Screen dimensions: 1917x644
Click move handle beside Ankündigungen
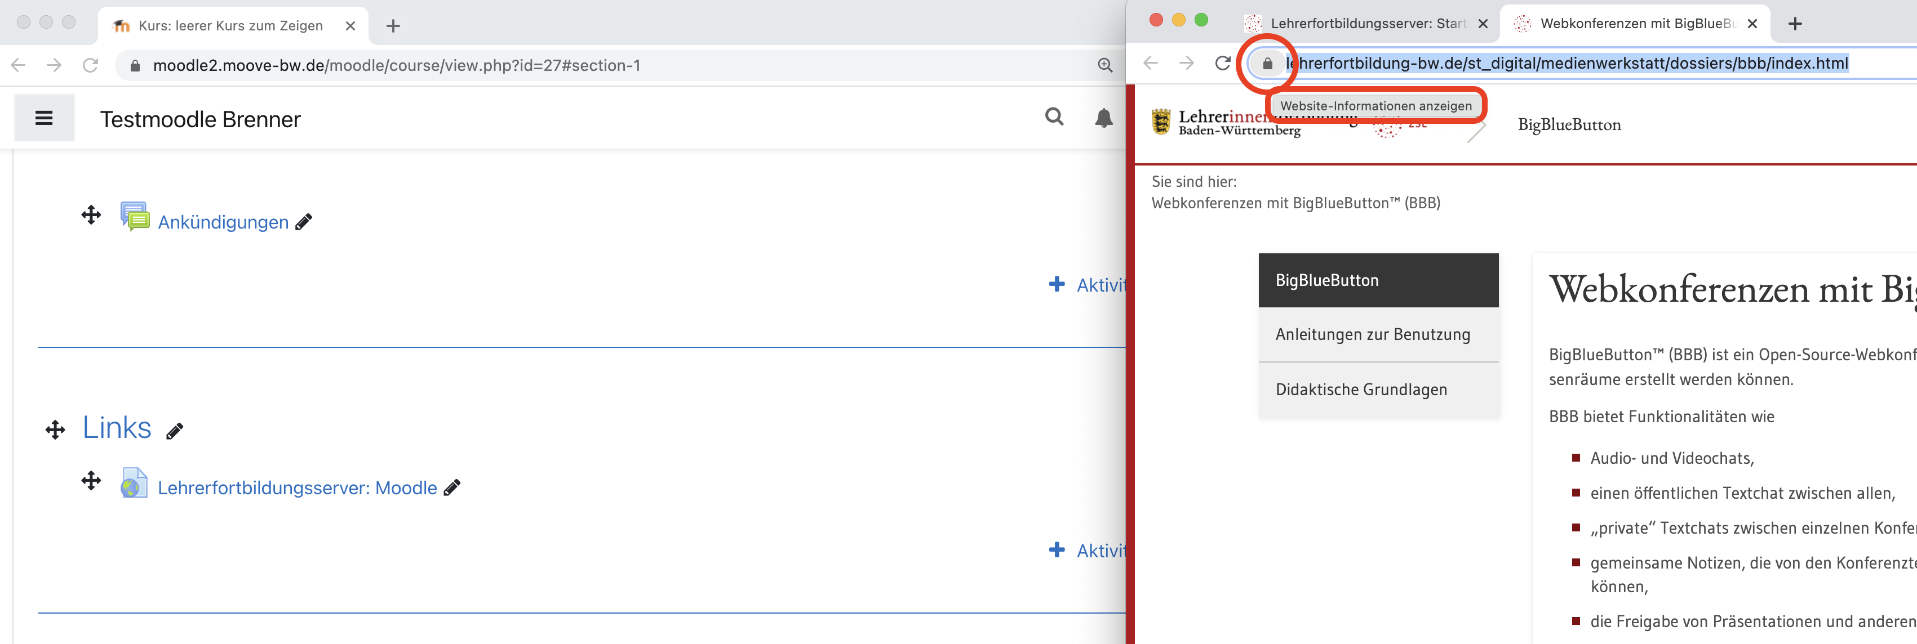coord(91,216)
